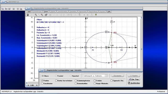This screenshot has height=94, width=168.
Task: Select the Hyperbel radio button
Action: (x=71, y=76)
